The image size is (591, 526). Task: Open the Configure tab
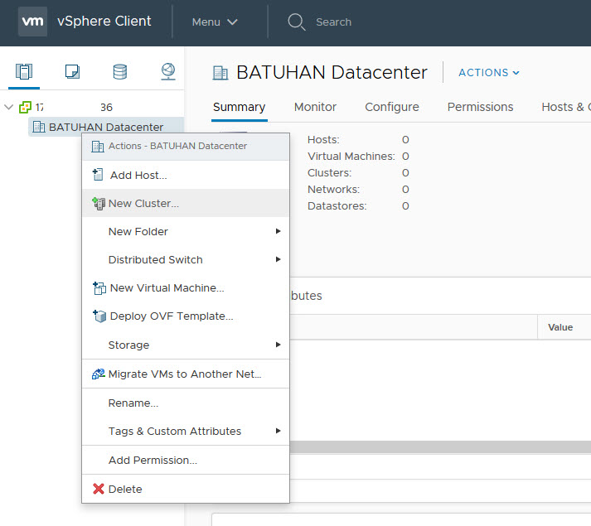tap(391, 107)
